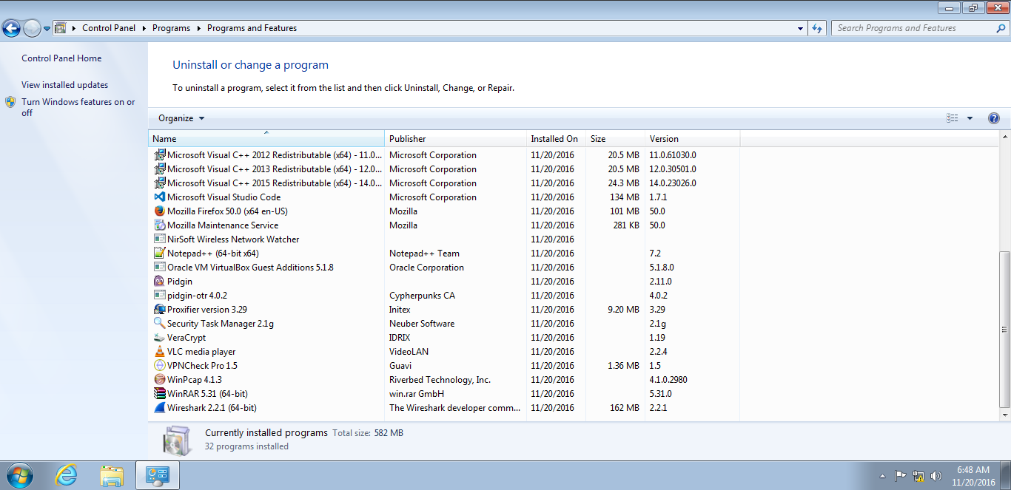Click the vertical scrollbar thumb
The width and height of the screenshot is (1011, 490).
pos(1004,329)
